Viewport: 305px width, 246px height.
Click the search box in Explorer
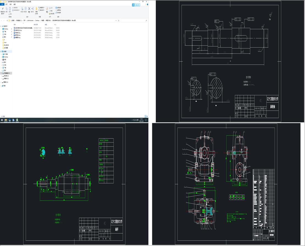133,20
